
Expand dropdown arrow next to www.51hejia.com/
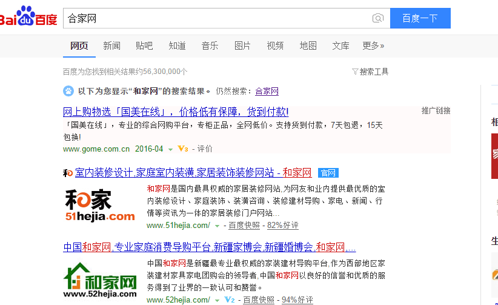coord(217,226)
